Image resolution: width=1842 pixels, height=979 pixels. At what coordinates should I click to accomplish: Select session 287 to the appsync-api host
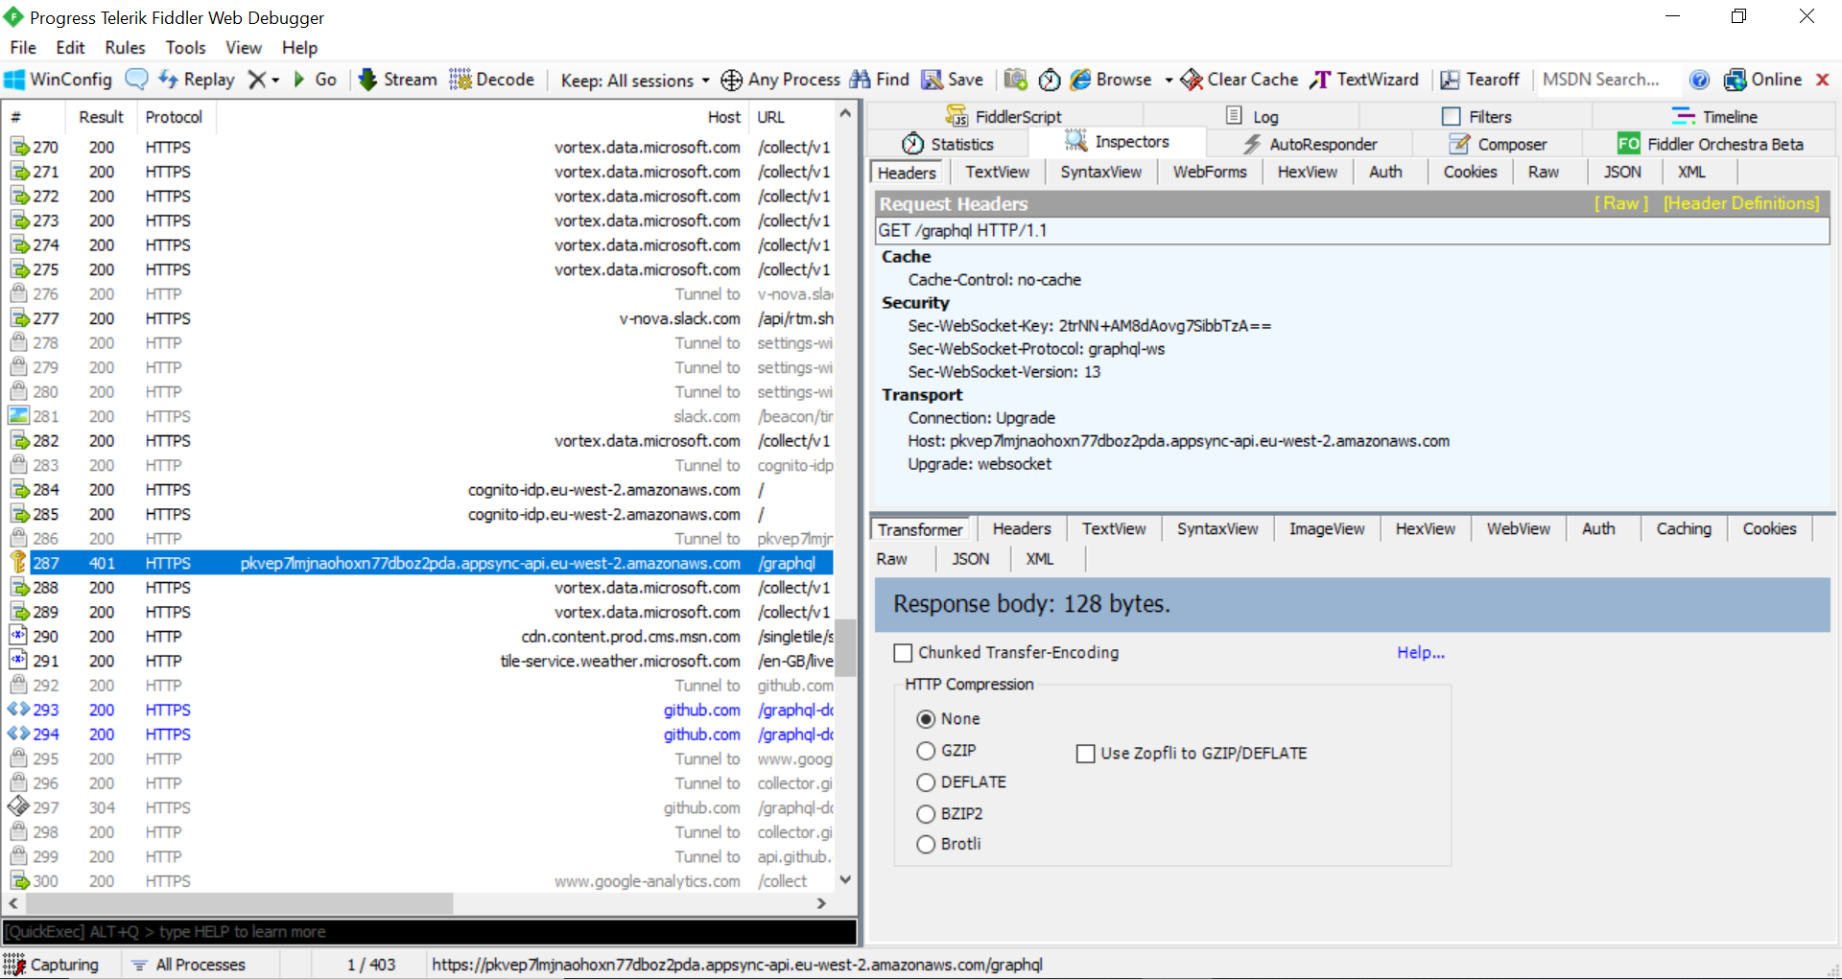(432, 563)
